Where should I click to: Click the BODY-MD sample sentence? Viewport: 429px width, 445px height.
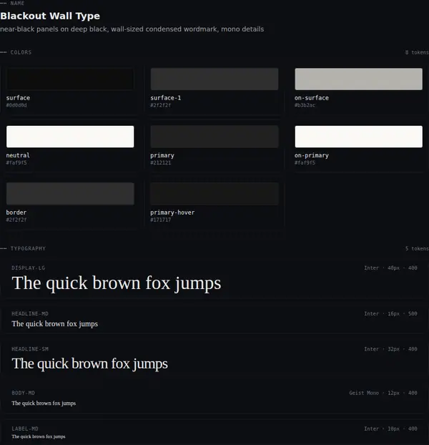click(44, 404)
